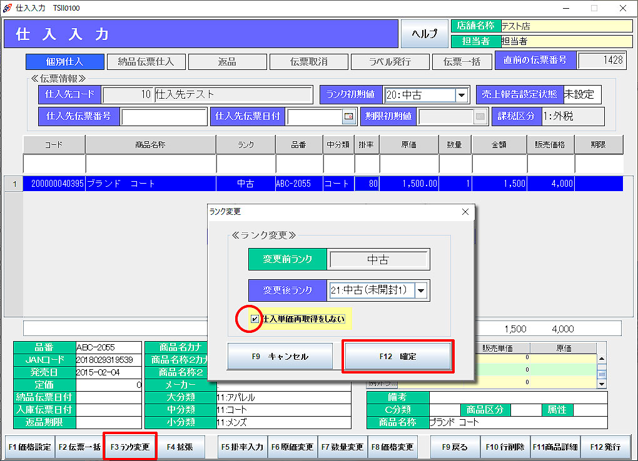The height and width of the screenshot is (461, 638).
Task: Select the 返品 tab
Action: coord(226,62)
